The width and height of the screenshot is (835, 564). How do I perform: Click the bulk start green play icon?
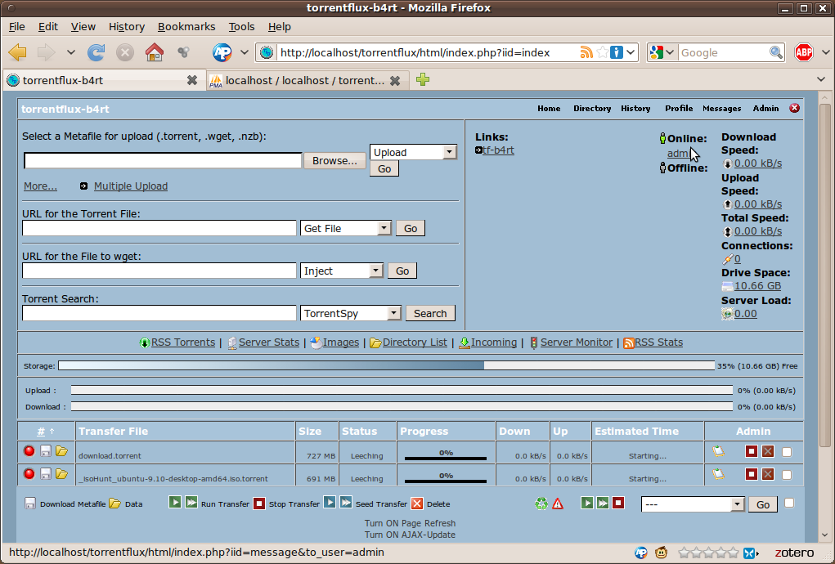(587, 503)
